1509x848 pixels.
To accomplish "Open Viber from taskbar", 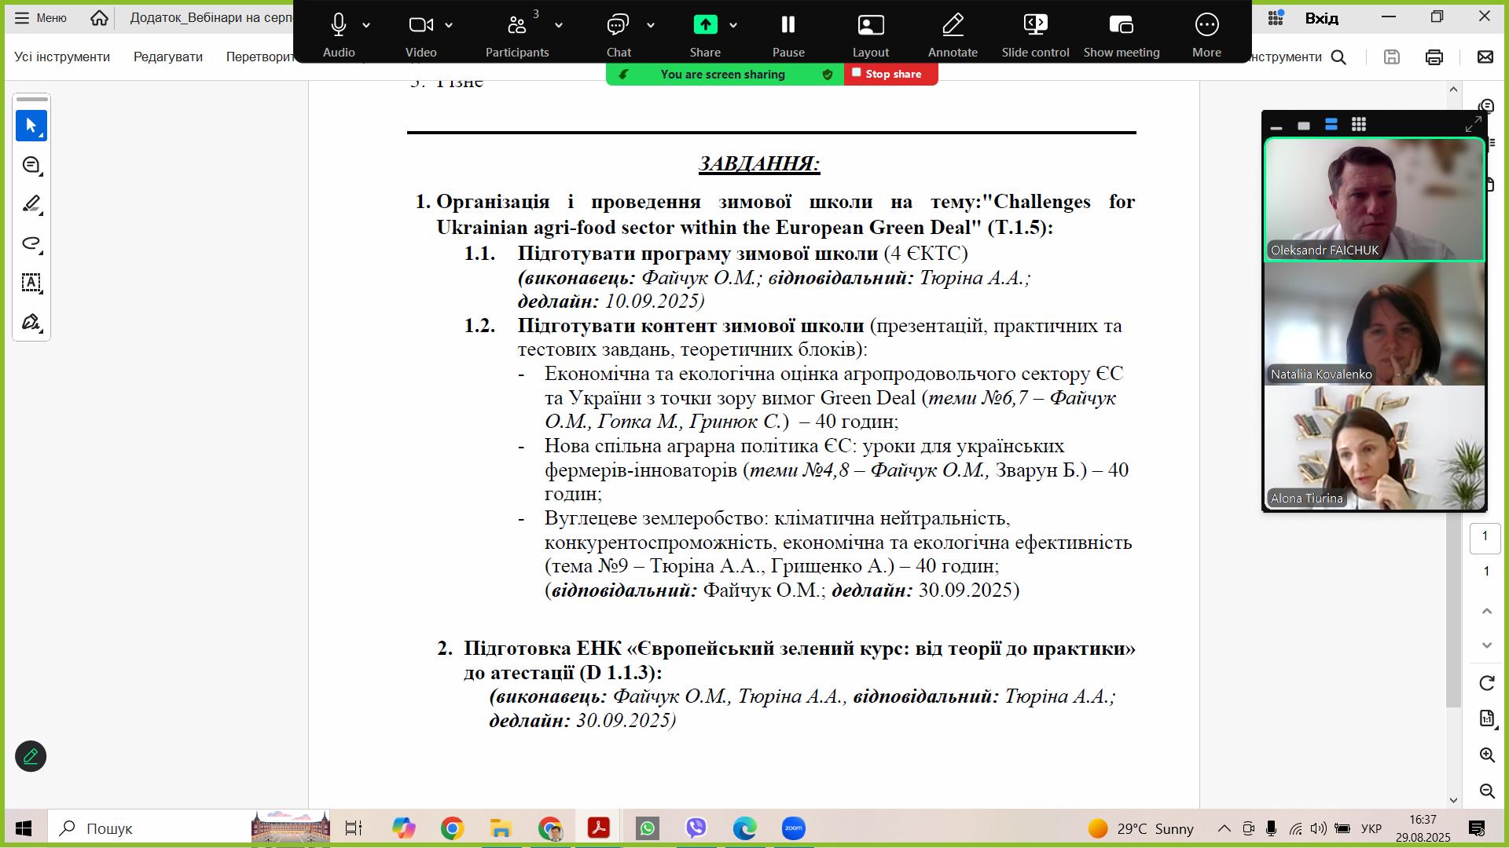I will click(x=696, y=828).
